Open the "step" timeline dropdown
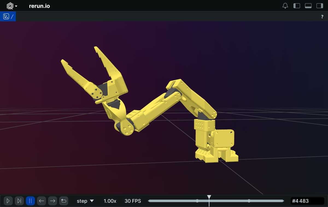Viewport: 328px width, 207px height. pyautogui.click(x=85, y=201)
